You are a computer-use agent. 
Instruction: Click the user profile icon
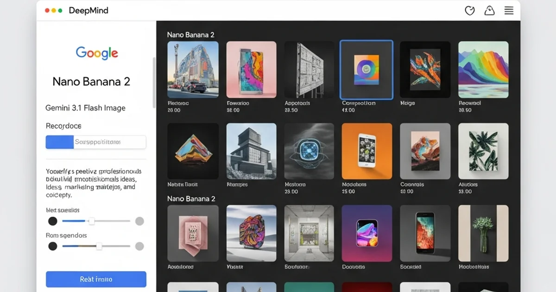(x=489, y=10)
